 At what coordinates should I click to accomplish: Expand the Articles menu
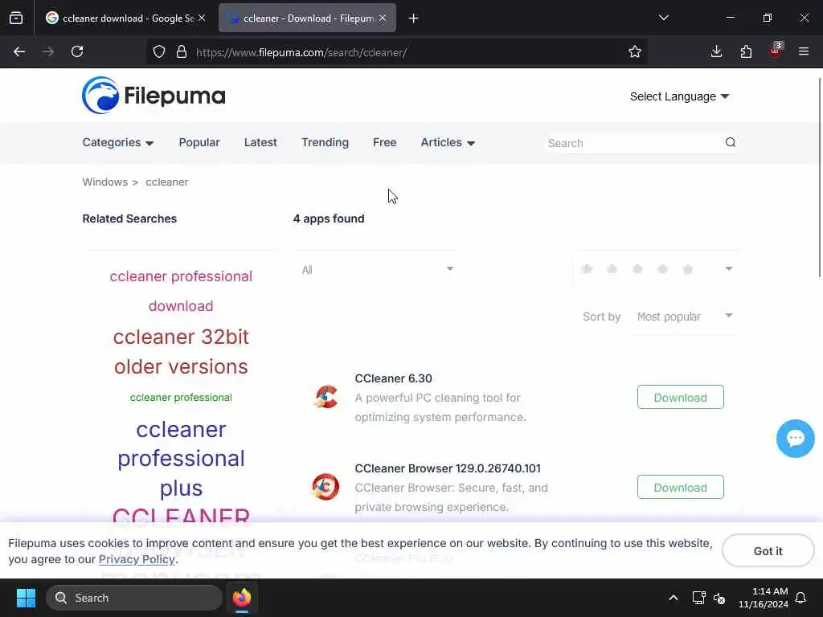(x=448, y=143)
